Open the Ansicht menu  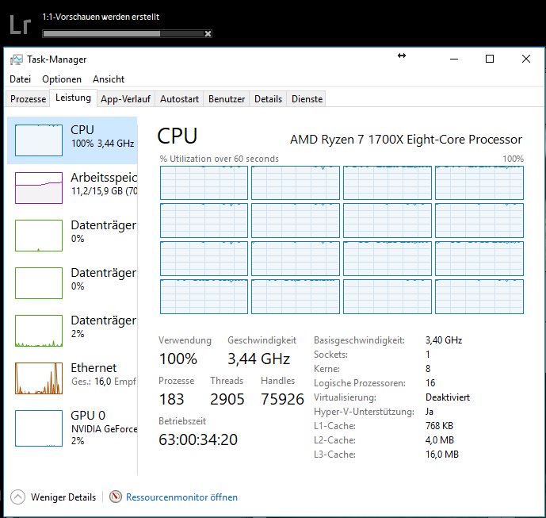coord(109,79)
